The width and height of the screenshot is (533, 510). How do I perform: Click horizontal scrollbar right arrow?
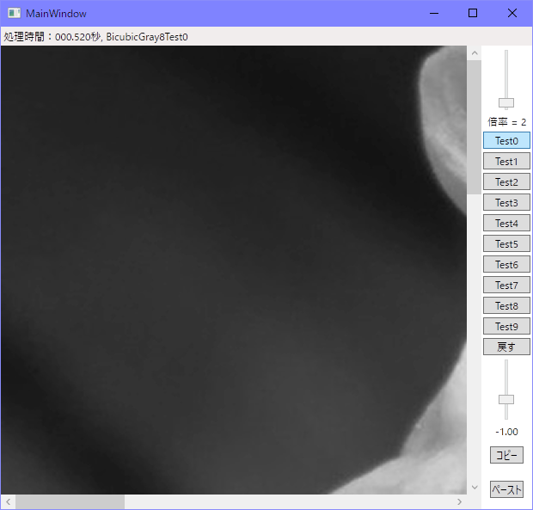pyautogui.click(x=460, y=502)
